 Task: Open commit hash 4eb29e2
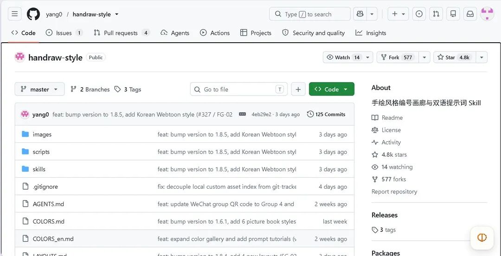click(261, 114)
